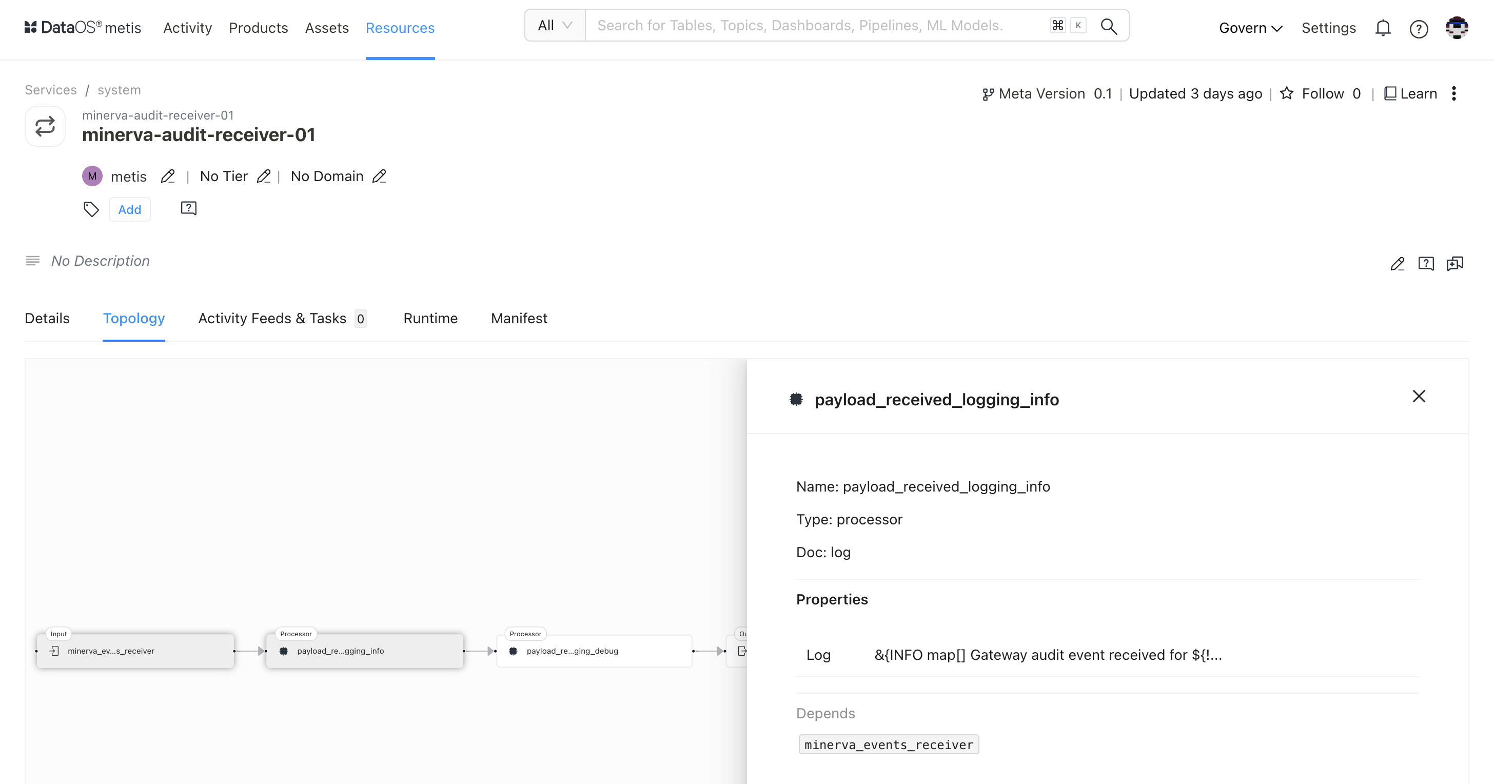The image size is (1494, 784).
Task: Switch to the Runtime tab
Action: (x=431, y=318)
